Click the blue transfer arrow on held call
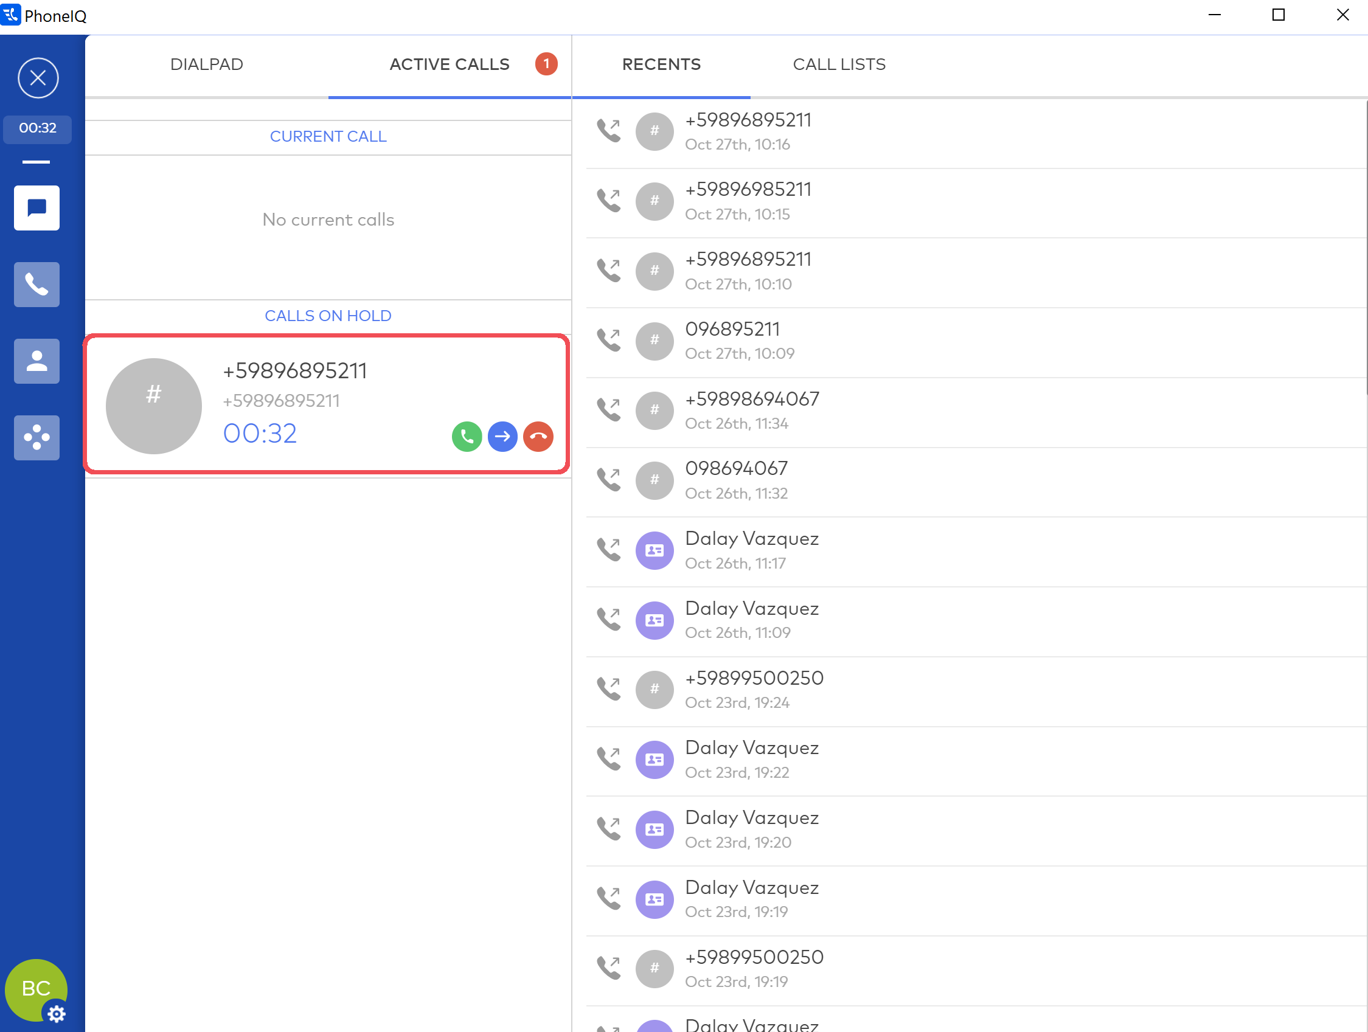 (x=502, y=437)
